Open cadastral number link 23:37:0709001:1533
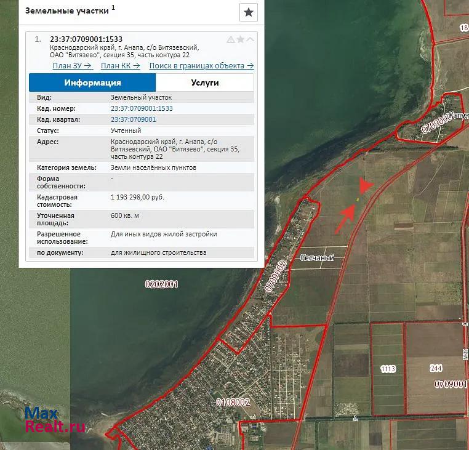The image size is (469, 450). pyautogui.click(x=142, y=108)
